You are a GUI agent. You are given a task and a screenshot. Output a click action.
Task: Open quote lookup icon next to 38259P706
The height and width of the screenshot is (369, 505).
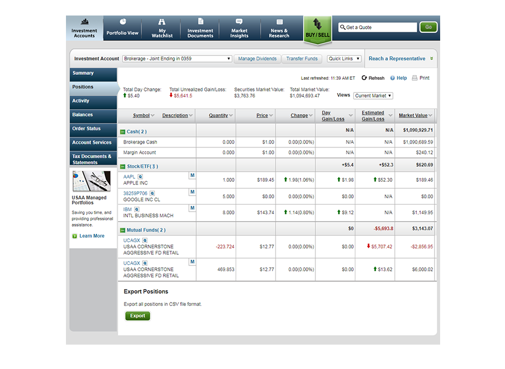(x=152, y=193)
